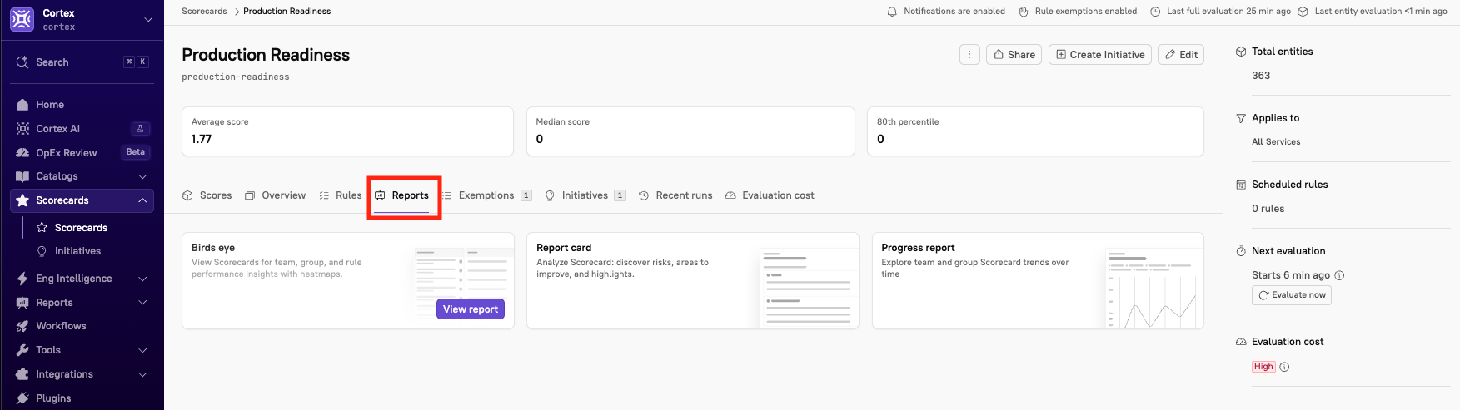Click the Search field in the sidebar
1460x410 pixels.
pyautogui.click(x=82, y=62)
